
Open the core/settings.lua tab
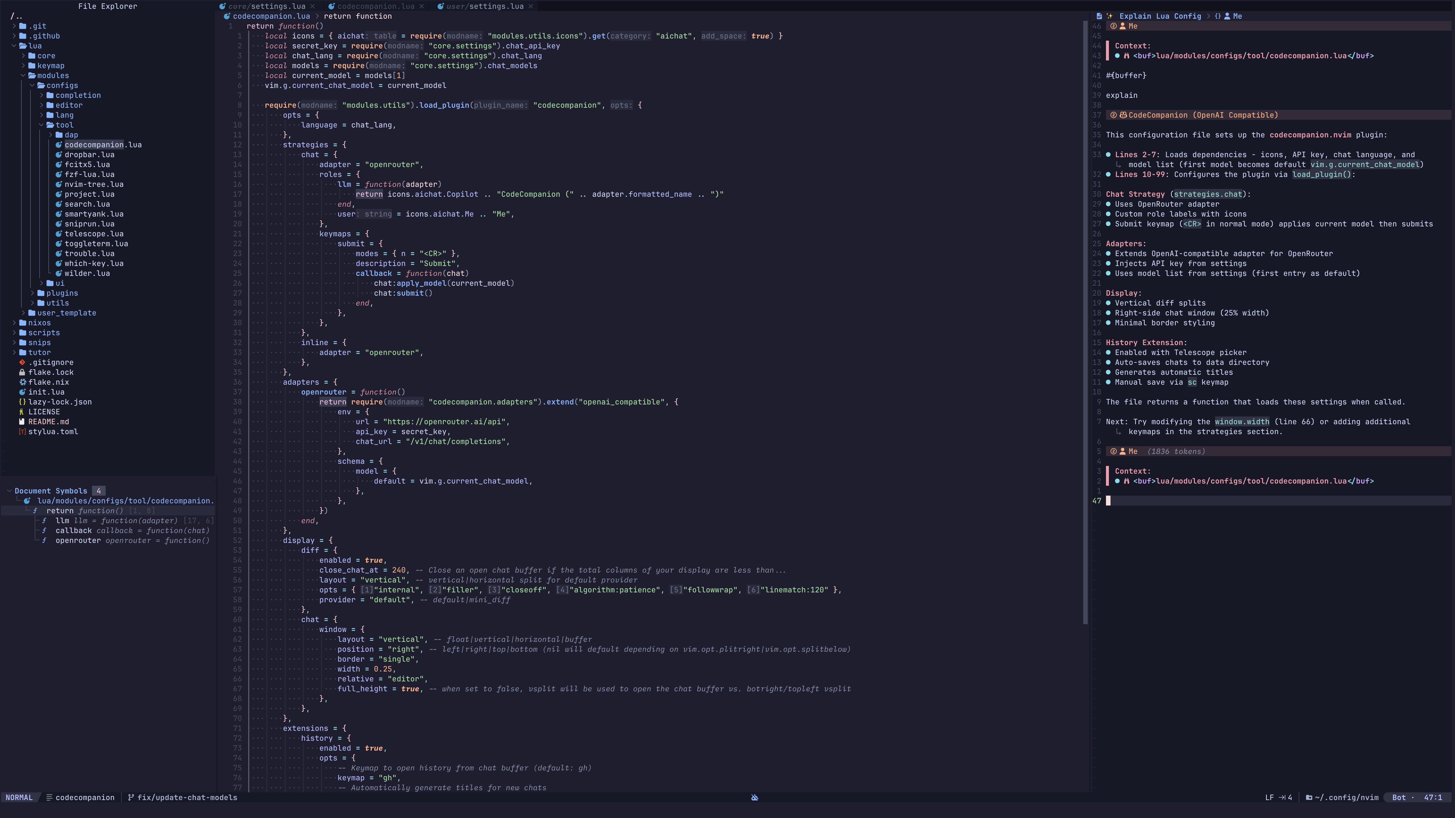(x=267, y=6)
